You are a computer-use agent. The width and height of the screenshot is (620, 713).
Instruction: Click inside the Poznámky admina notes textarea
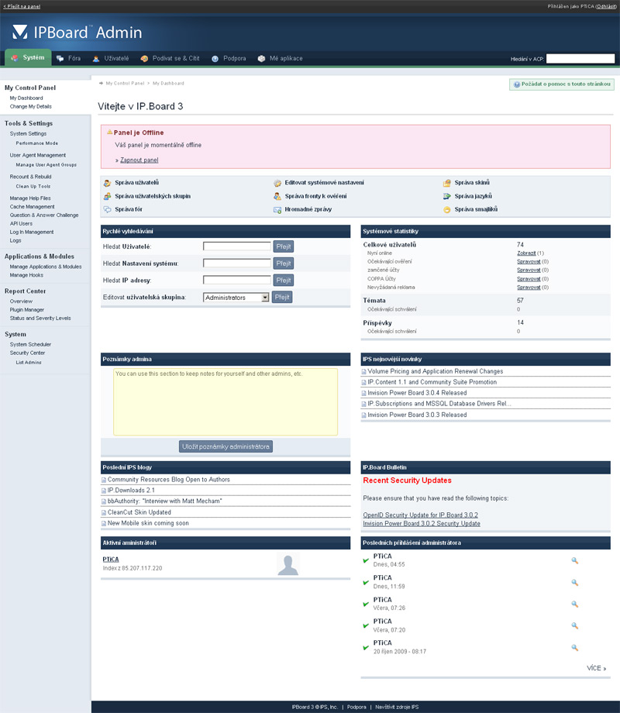(x=226, y=402)
